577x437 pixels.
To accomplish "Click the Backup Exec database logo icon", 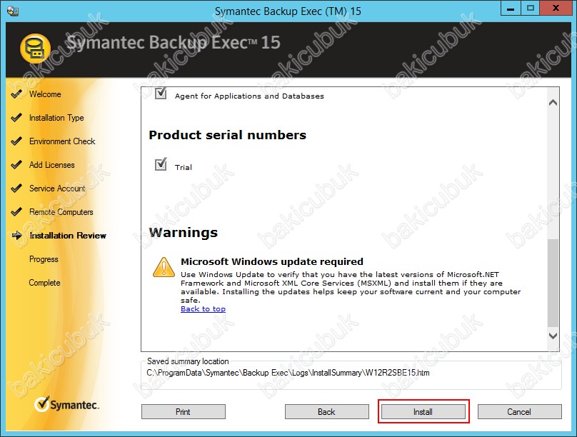I will point(35,49).
